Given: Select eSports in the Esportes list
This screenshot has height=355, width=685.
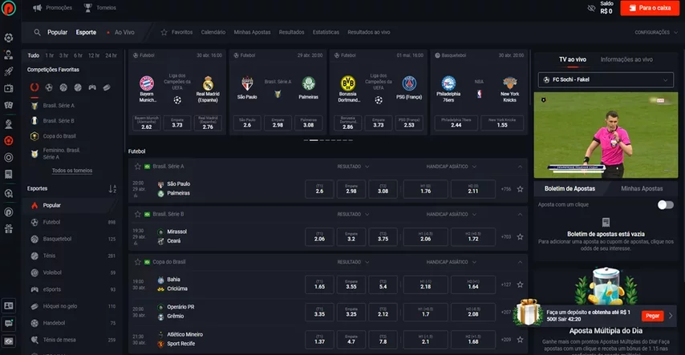Looking at the screenshot, I should pos(72,289).
